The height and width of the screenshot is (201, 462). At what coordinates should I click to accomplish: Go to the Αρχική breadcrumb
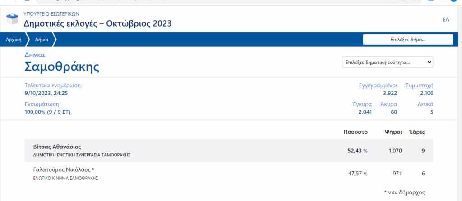point(14,40)
